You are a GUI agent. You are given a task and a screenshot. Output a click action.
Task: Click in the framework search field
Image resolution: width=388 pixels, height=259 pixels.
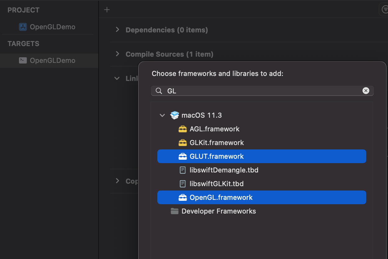click(261, 91)
